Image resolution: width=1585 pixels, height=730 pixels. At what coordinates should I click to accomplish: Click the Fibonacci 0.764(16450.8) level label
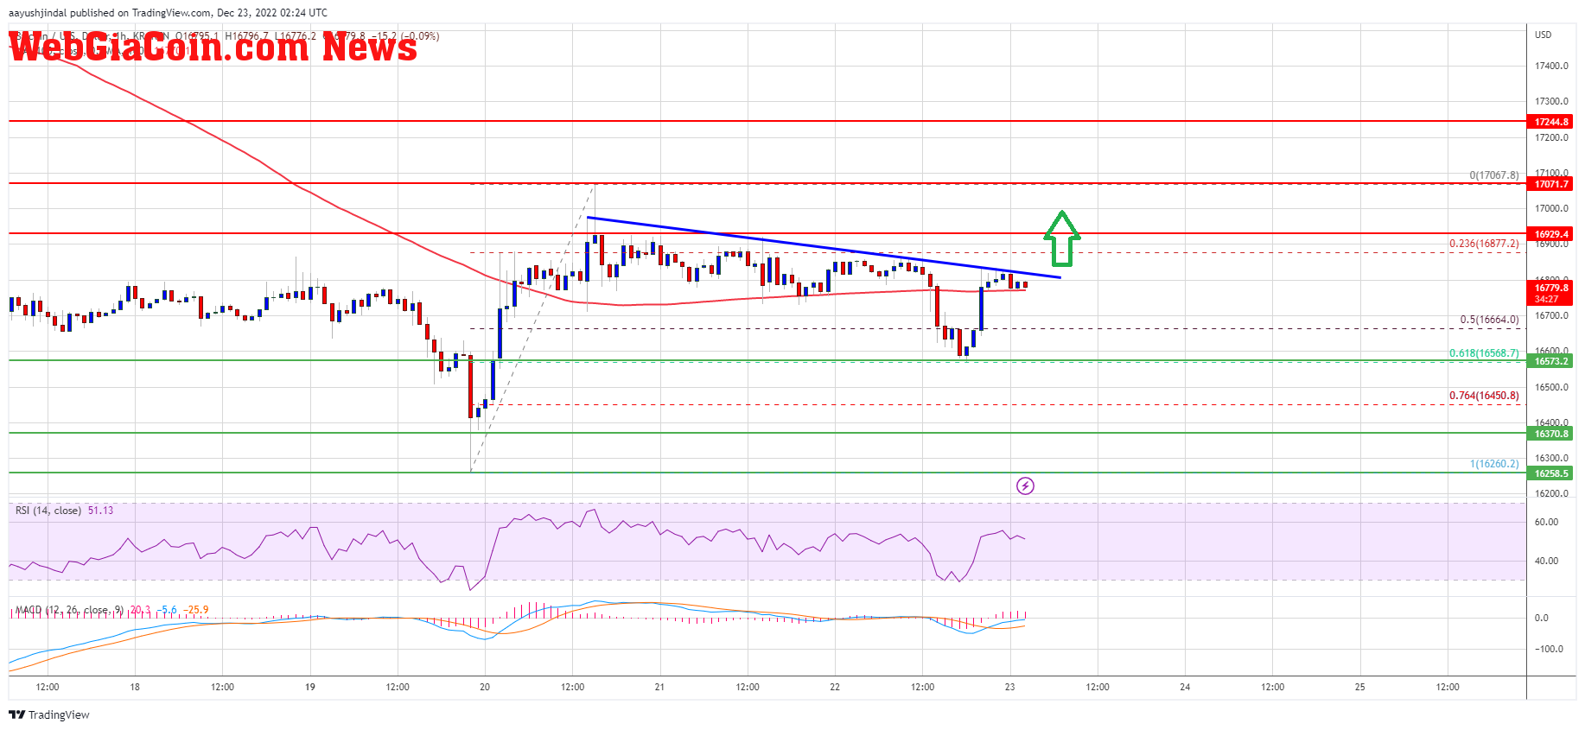pyautogui.click(x=1484, y=396)
